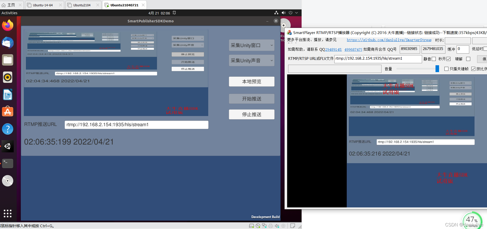487x229 pixels.
Task: Close the Ubuntu2104 tab
Action: point(98,5)
